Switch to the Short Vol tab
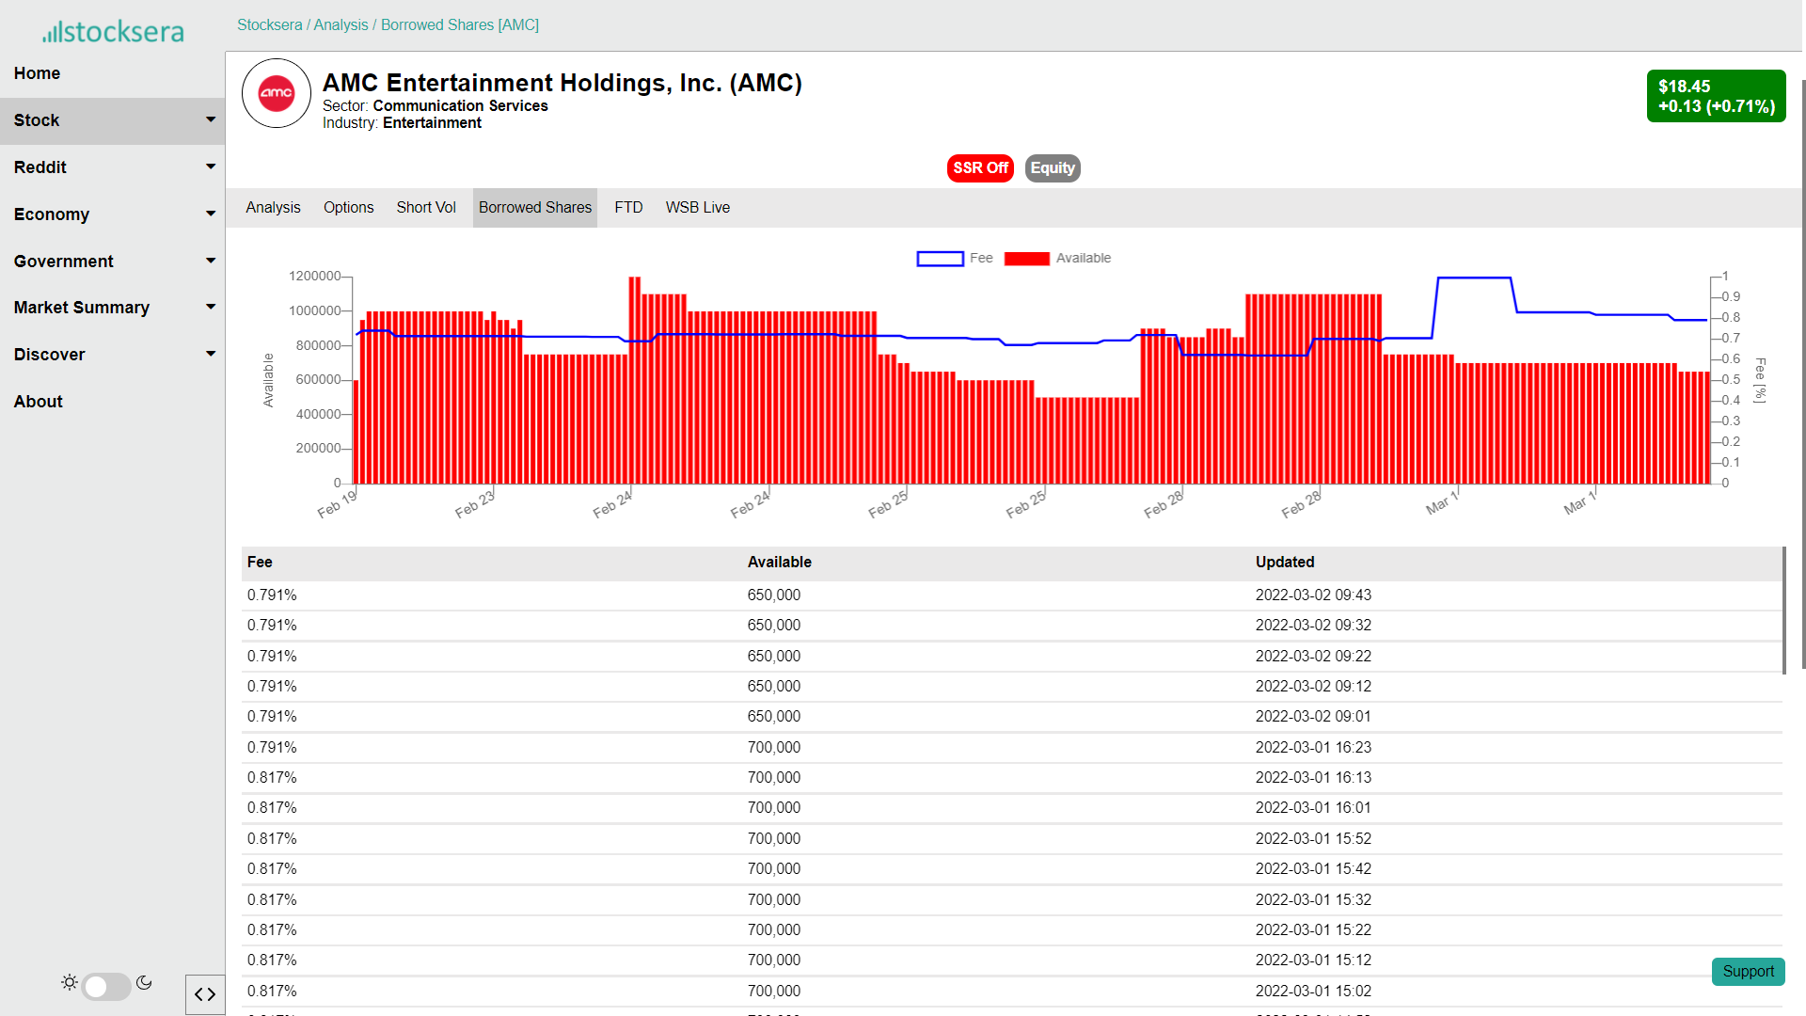Screen dimensions: 1806x1016 tap(425, 208)
